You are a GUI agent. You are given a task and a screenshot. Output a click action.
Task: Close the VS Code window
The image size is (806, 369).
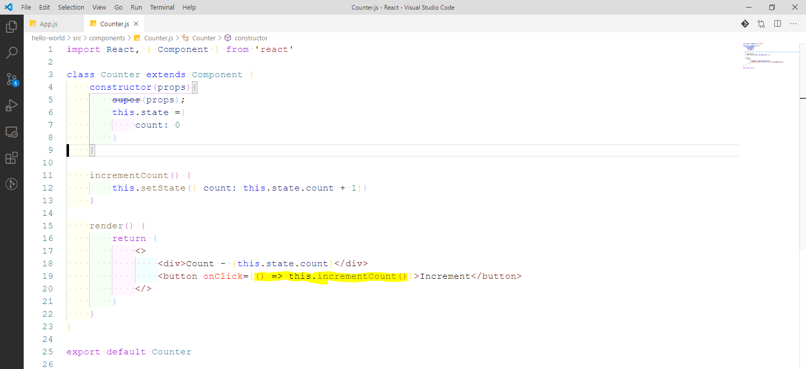pos(795,7)
